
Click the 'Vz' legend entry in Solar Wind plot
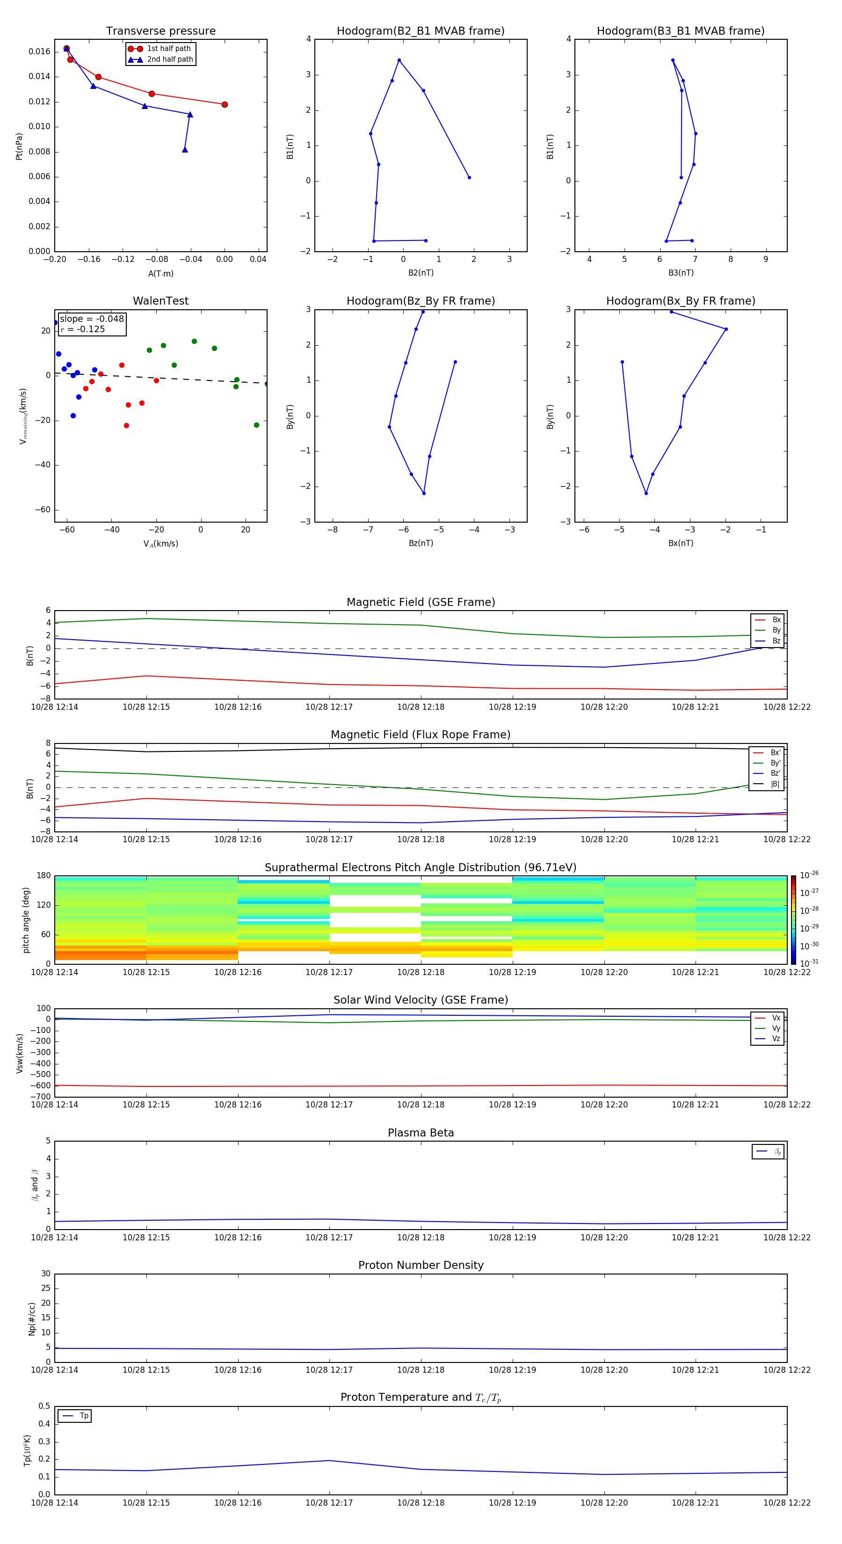[x=768, y=1039]
